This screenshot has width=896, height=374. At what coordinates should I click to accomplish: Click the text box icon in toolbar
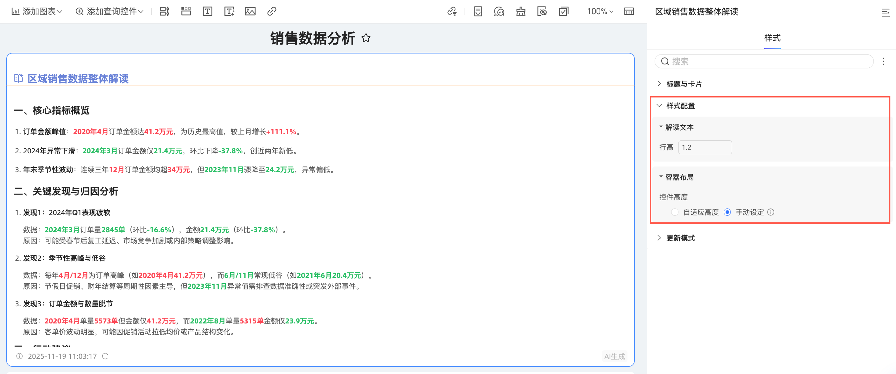point(207,12)
